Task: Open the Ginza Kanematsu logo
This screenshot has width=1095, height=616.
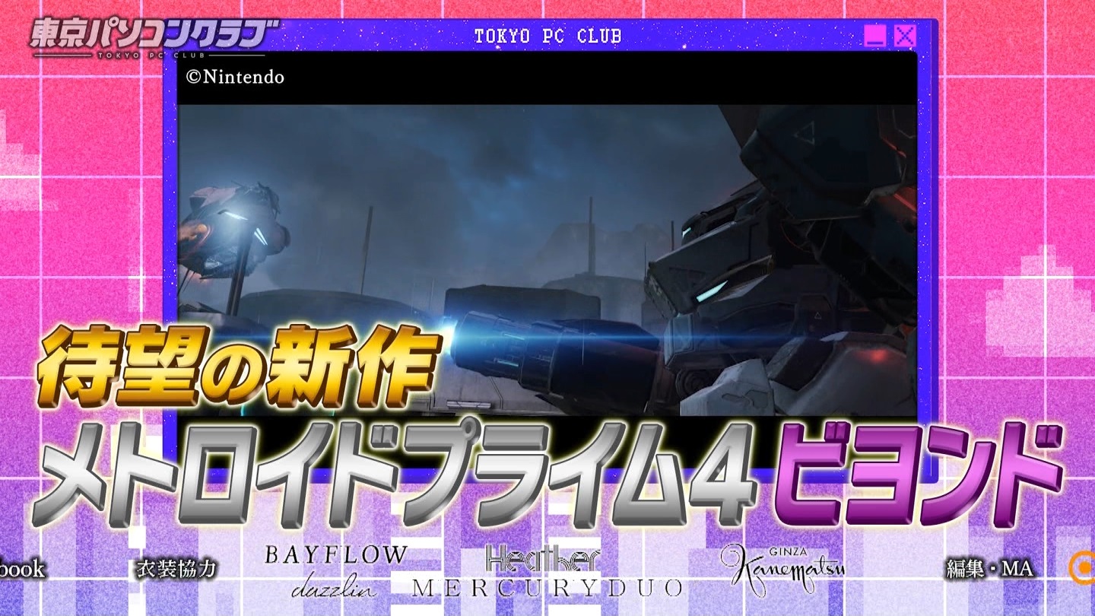Action: point(783,570)
